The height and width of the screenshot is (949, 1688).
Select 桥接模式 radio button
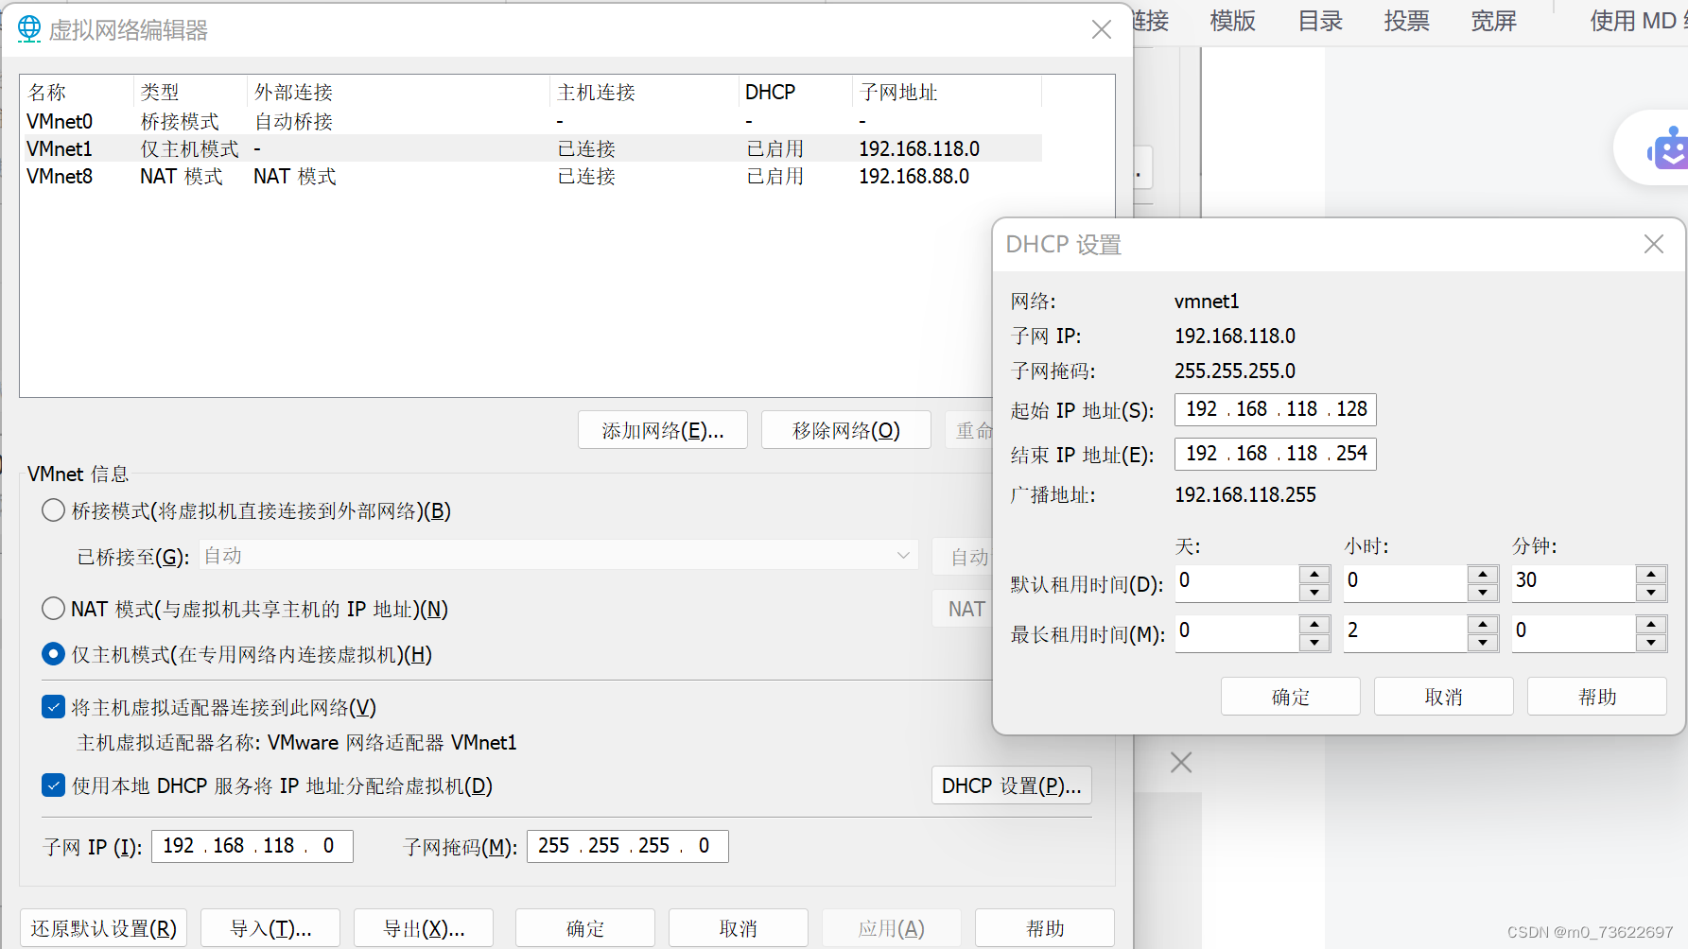[x=53, y=510]
